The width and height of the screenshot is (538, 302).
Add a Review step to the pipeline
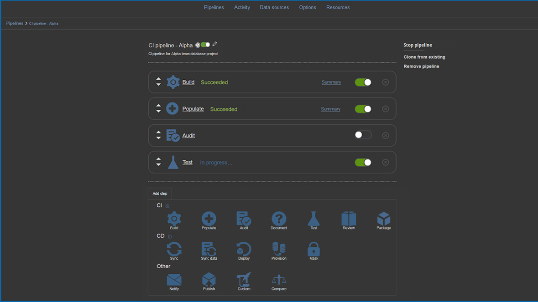349,219
